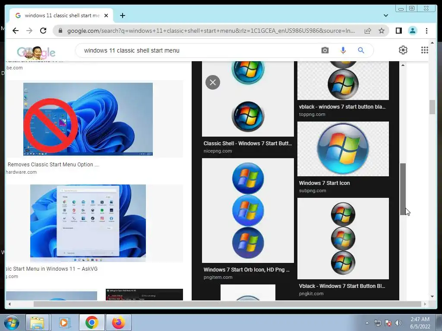Viewport: 442px width, 331px height.
Task: Click the forward navigation arrow
Action: click(x=29, y=31)
